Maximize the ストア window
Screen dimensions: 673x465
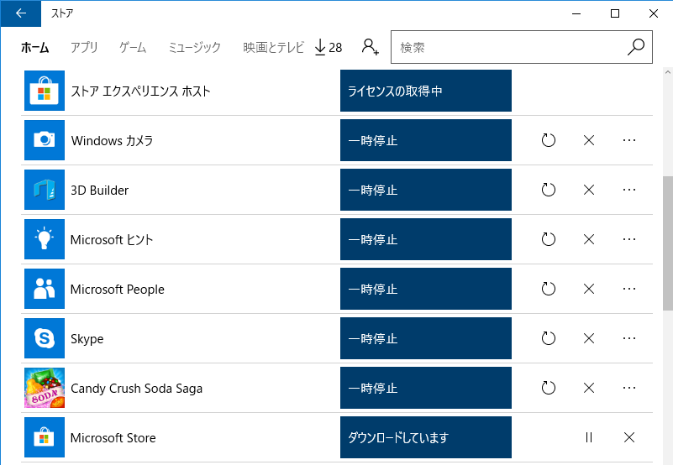(x=615, y=13)
